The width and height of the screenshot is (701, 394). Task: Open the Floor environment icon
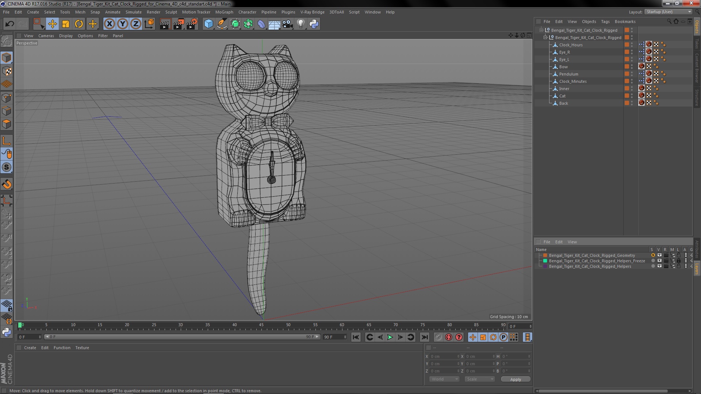(275, 24)
